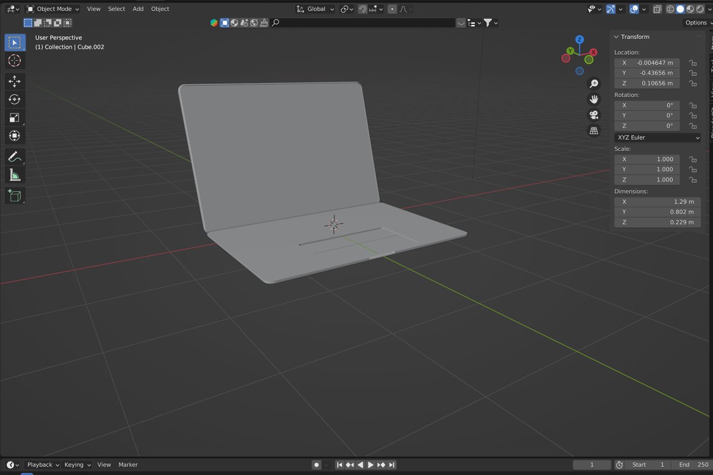This screenshot has height=475, width=713.
Task: Choose the Scale tool
Action: pyautogui.click(x=15, y=118)
